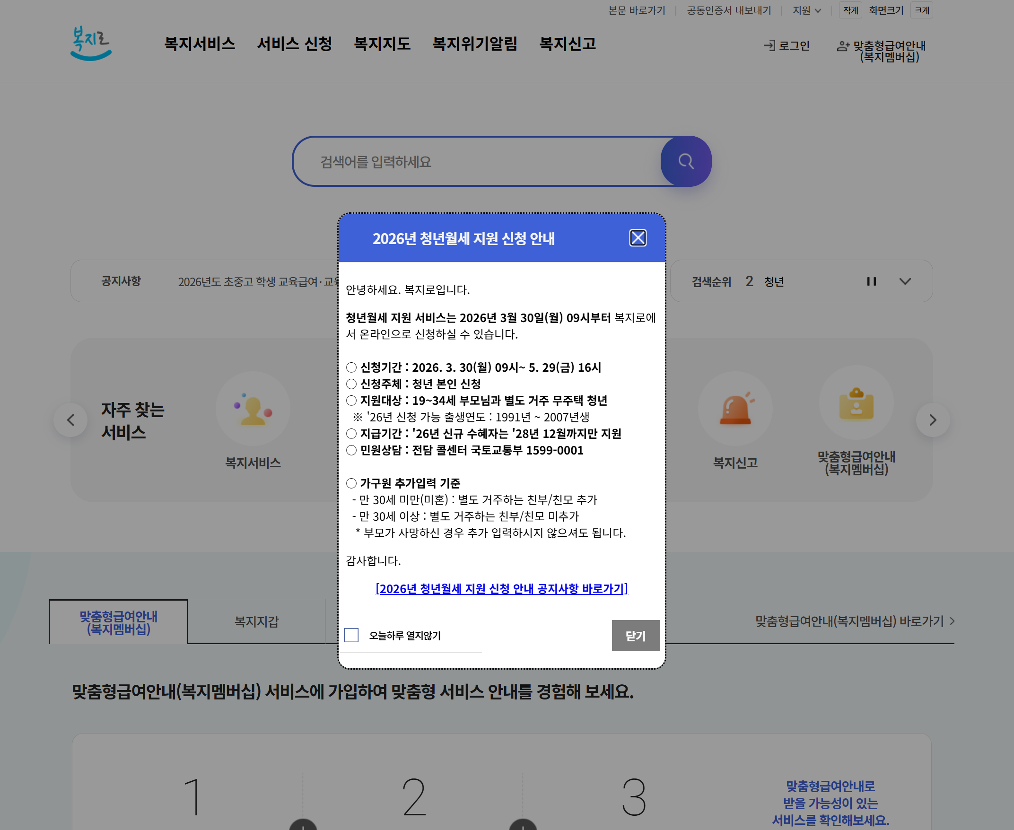
Task: Expand the search ranking chevron
Action: 905,281
